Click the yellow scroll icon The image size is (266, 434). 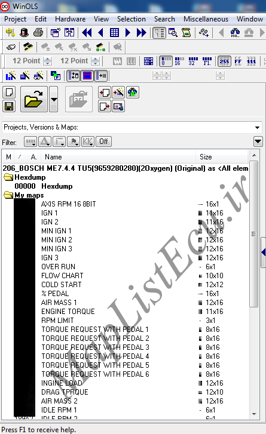[x=186, y=33]
